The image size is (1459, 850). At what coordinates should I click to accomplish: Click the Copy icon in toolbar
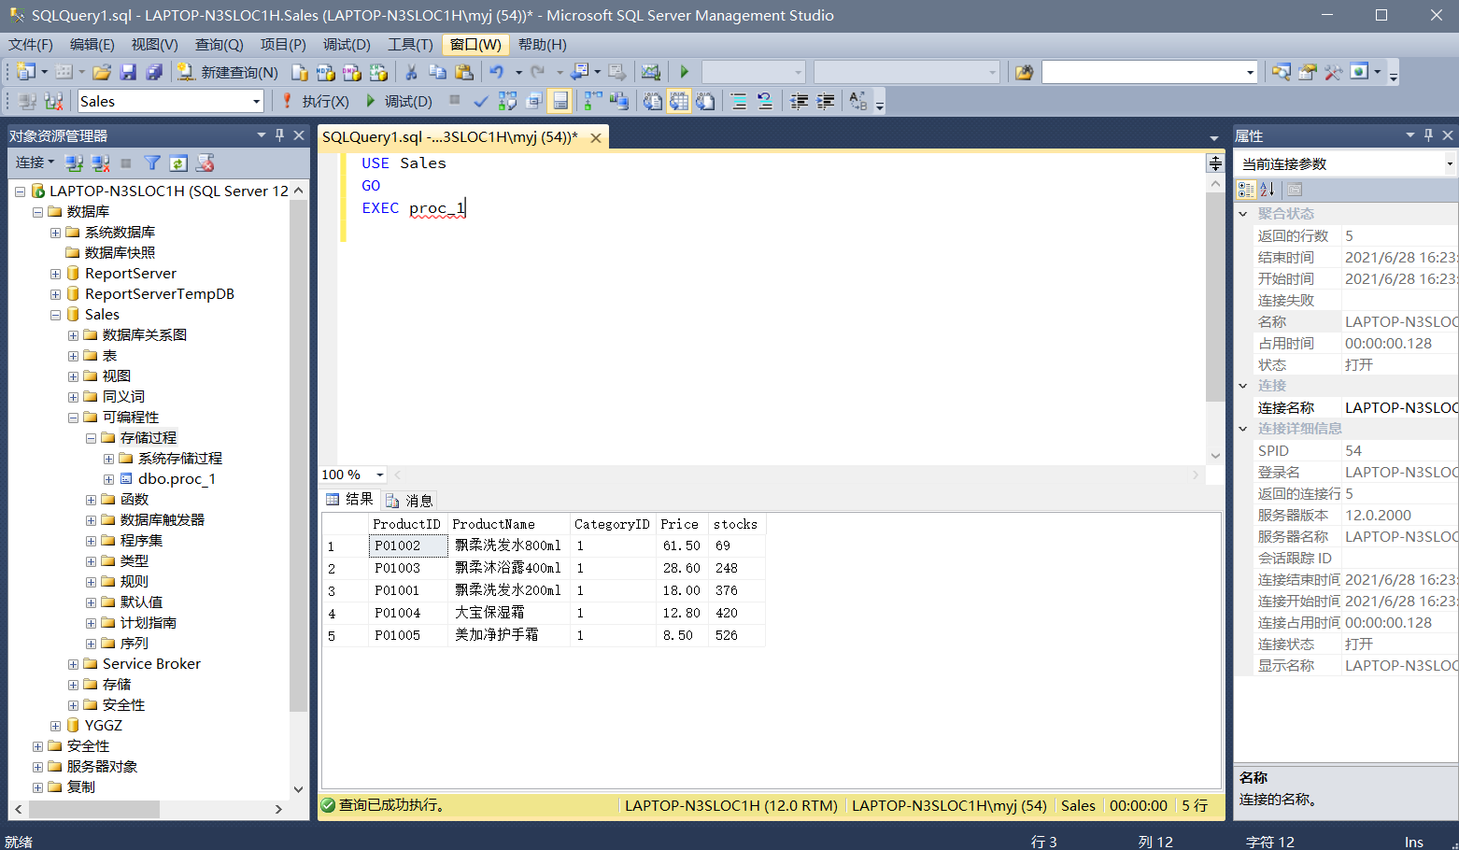437,72
